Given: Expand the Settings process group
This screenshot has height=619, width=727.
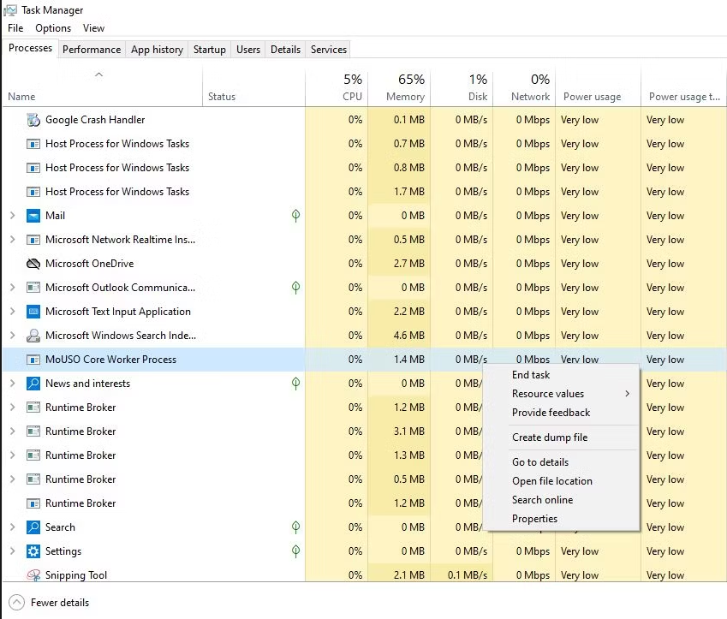Looking at the screenshot, I should (x=13, y=551).
